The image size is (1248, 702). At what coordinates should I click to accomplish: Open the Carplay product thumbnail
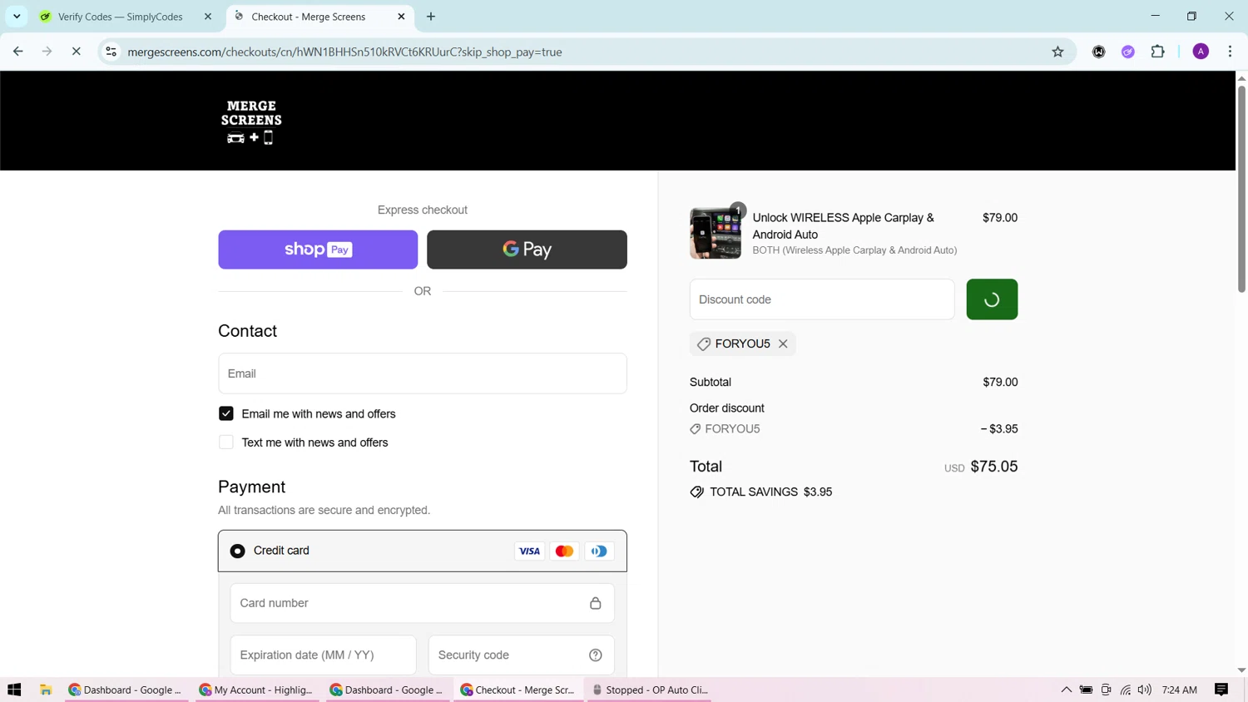coord(716,233)
